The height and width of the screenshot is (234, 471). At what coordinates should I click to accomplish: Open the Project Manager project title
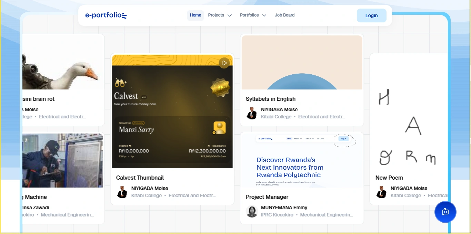[x=267, y=197]
